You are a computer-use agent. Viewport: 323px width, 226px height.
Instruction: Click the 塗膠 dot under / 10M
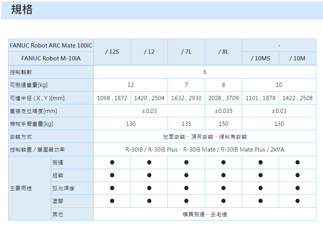(297, 201)
